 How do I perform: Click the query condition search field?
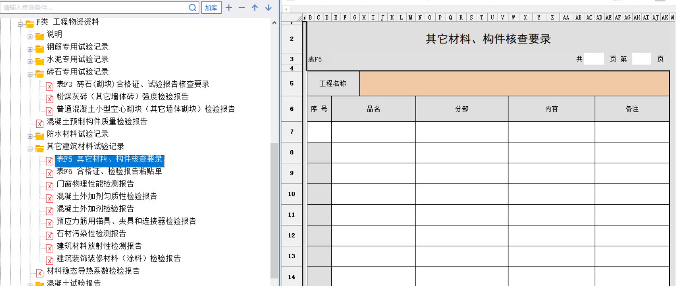pos(95,7)
